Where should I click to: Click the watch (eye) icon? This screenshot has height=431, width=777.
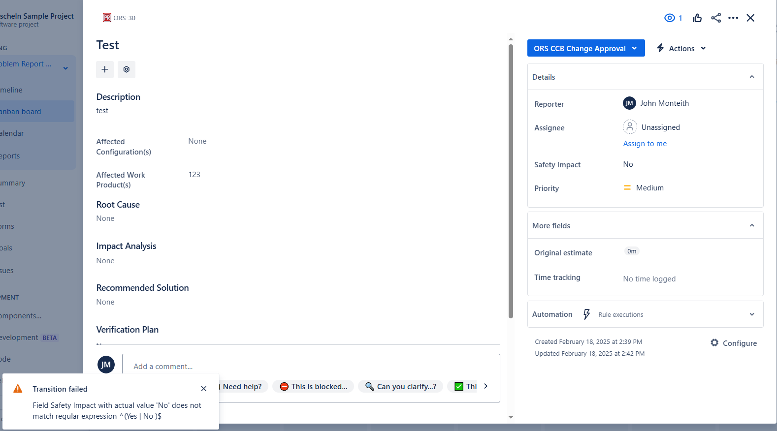tap(670, 18)
